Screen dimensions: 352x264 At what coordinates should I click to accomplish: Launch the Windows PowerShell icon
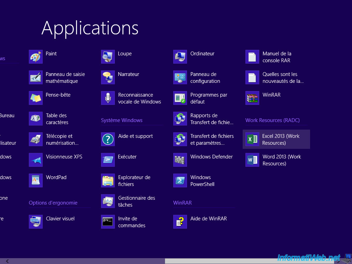click(x=180, y=181)
